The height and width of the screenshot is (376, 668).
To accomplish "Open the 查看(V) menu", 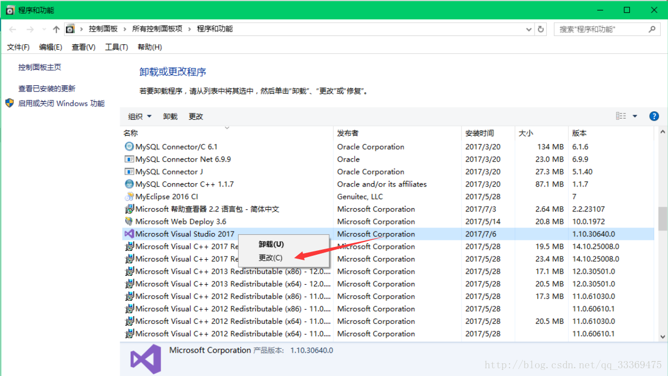I will pos(84,47).
